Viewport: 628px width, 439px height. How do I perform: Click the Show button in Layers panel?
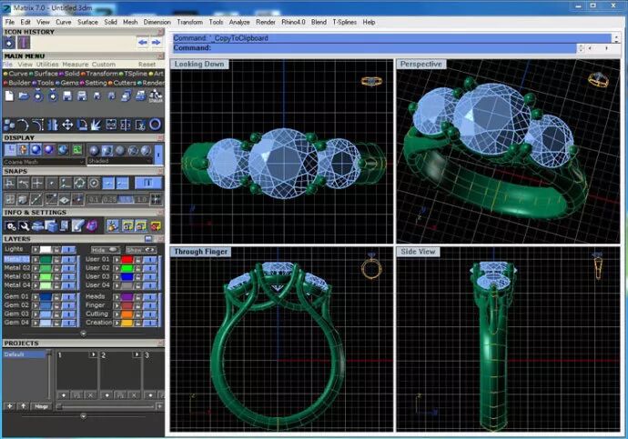point(140,250)
